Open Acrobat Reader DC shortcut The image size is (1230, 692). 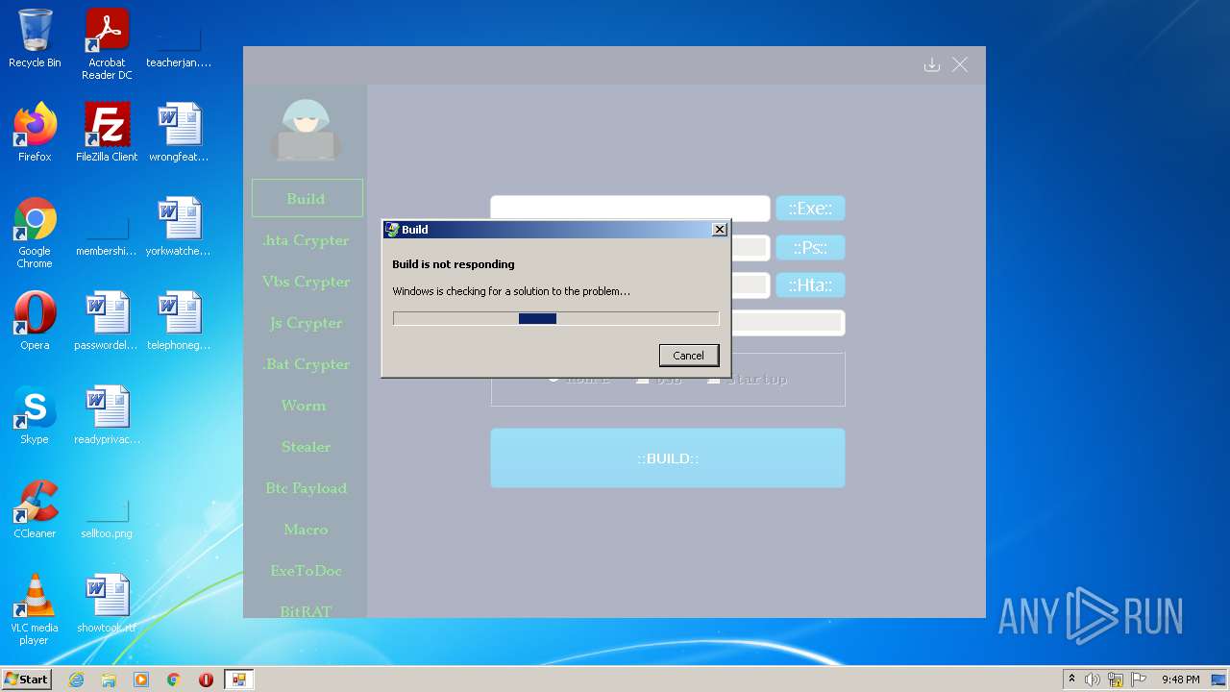(x=107, y=44)
